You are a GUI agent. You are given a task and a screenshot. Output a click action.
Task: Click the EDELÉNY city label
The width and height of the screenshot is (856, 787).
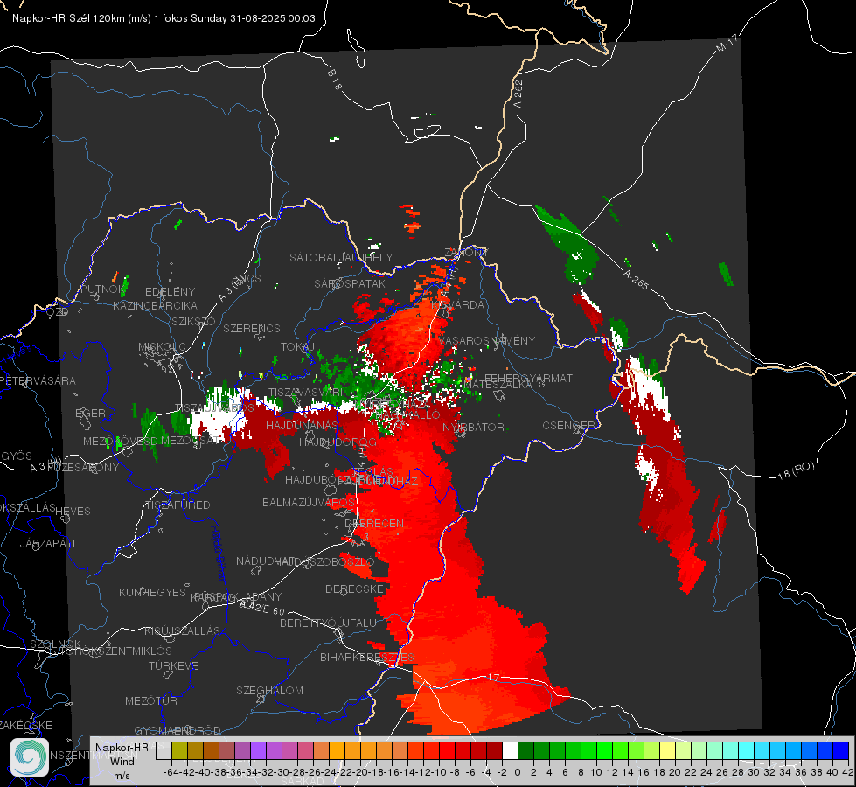(171, 292)
